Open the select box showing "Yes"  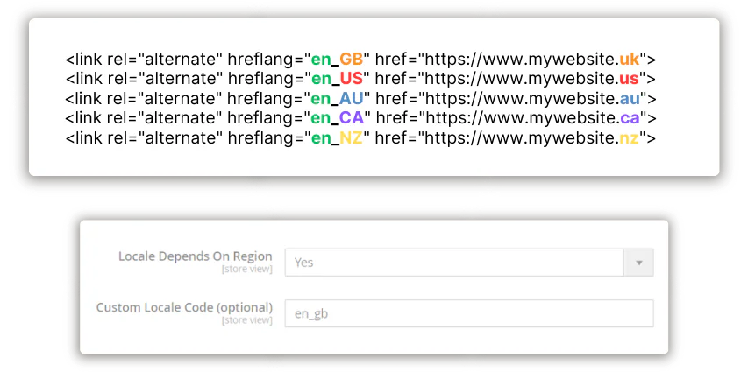click(454, 262)
